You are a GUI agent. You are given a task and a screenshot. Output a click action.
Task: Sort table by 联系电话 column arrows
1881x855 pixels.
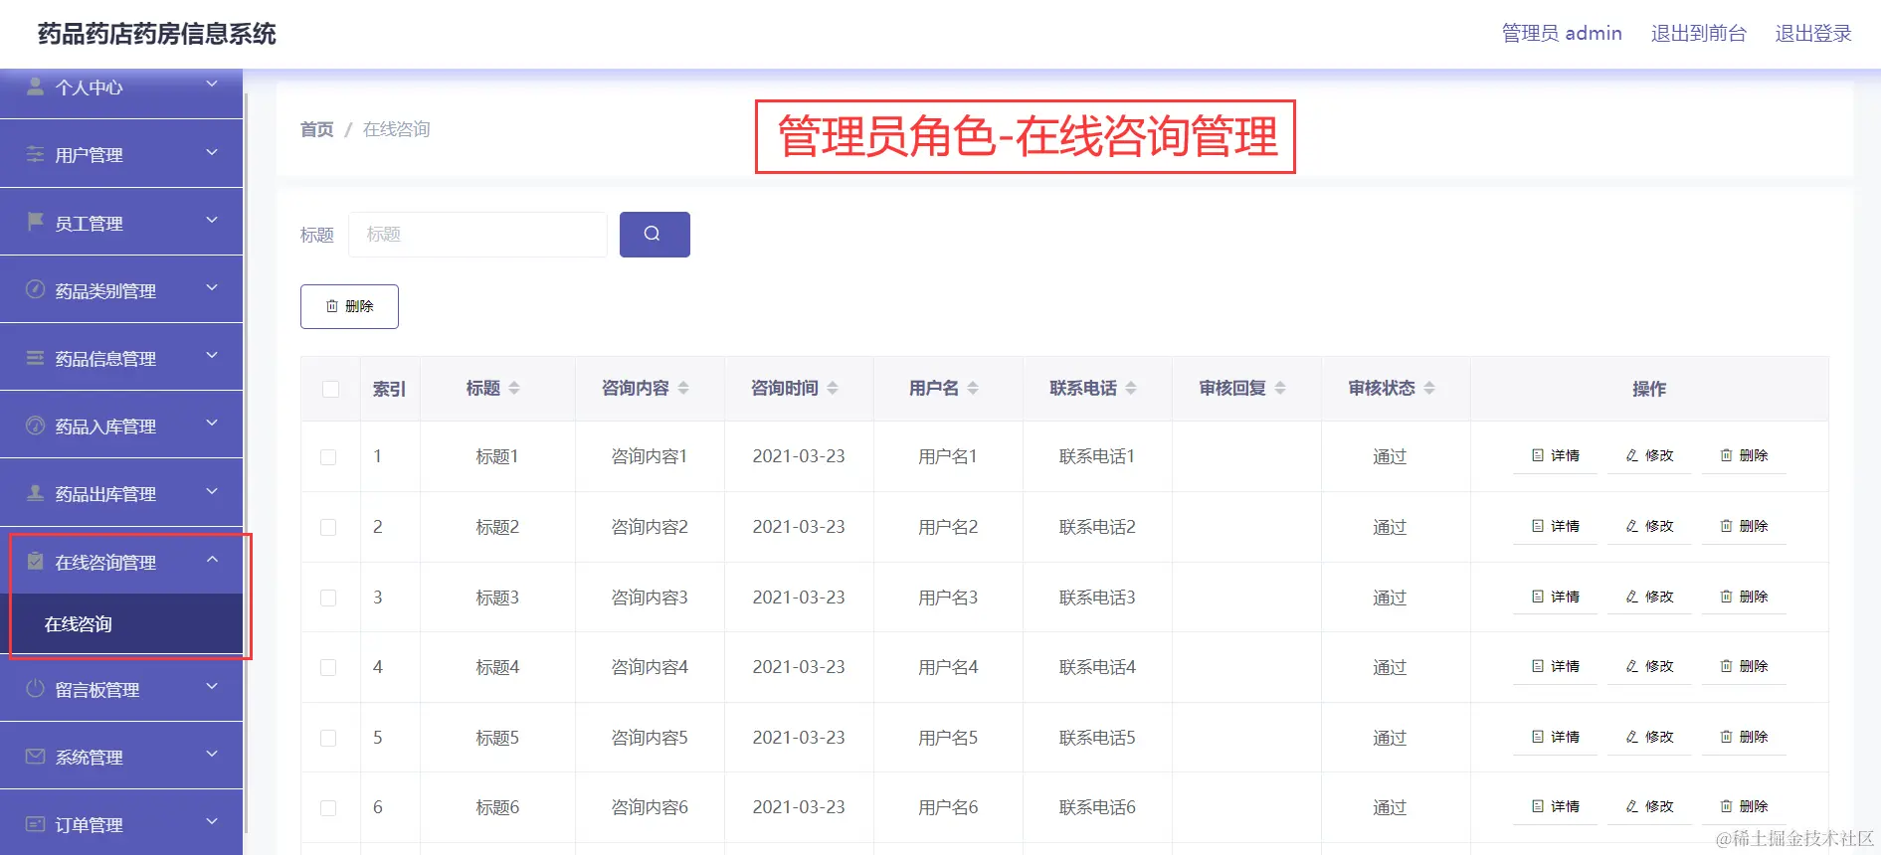[1131, 389]
